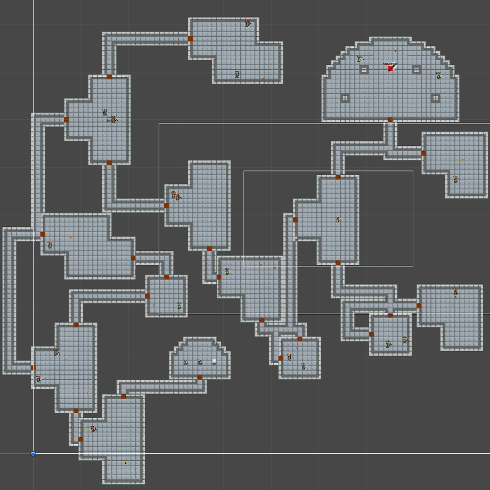Select the enemy in the small square center-left room

(x=179, y=306)
